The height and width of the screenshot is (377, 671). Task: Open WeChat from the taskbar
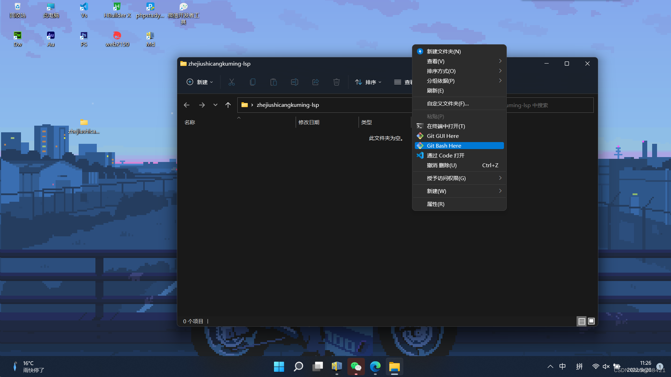point(356,367)
